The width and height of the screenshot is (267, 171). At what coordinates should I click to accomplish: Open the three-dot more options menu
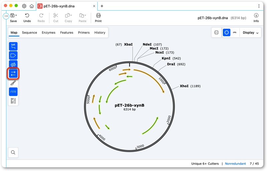pos(259,6)
